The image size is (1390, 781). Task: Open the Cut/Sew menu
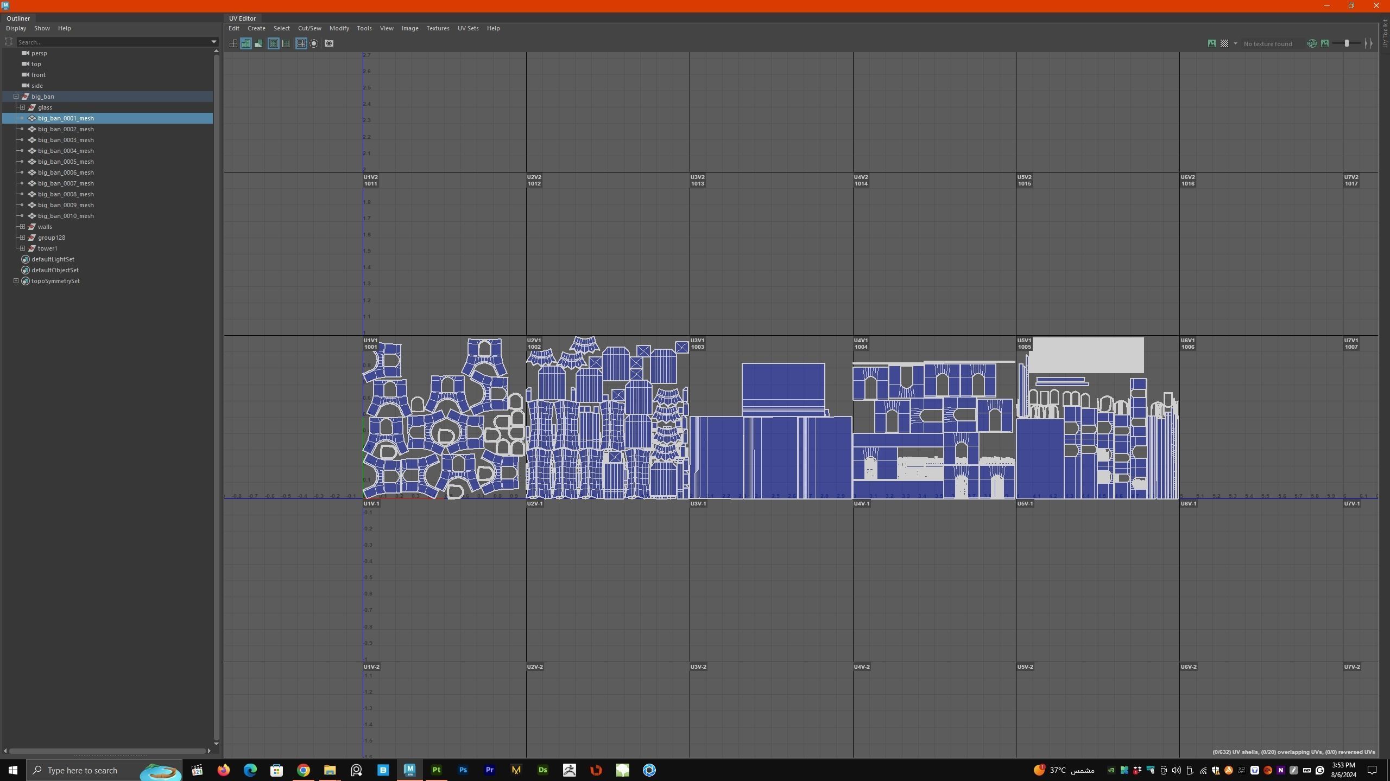tap(309, 28)
